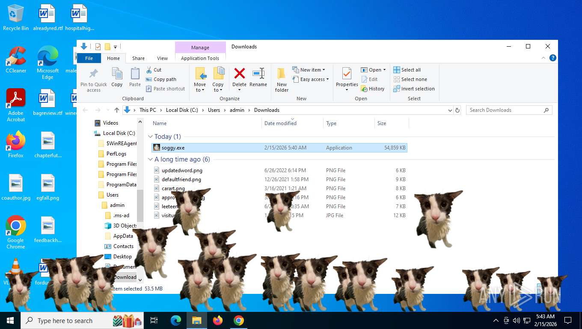This screenshot has width=582, height=329.
Task: Select defaultfriend.png in file list
Action: [x=181, y=179]
